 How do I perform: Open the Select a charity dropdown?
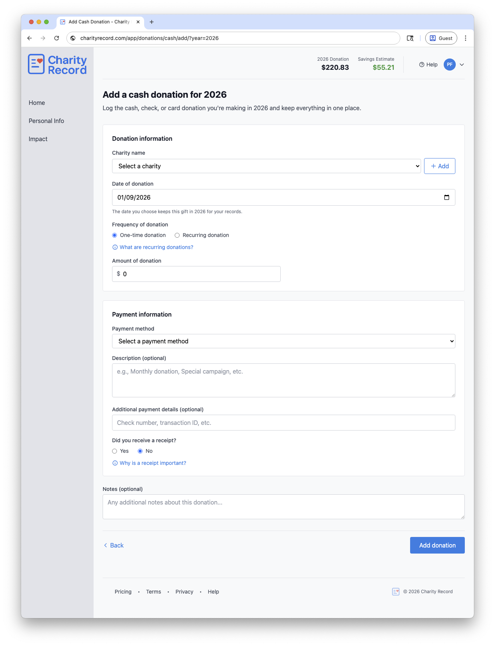click(x=266, y=166)
